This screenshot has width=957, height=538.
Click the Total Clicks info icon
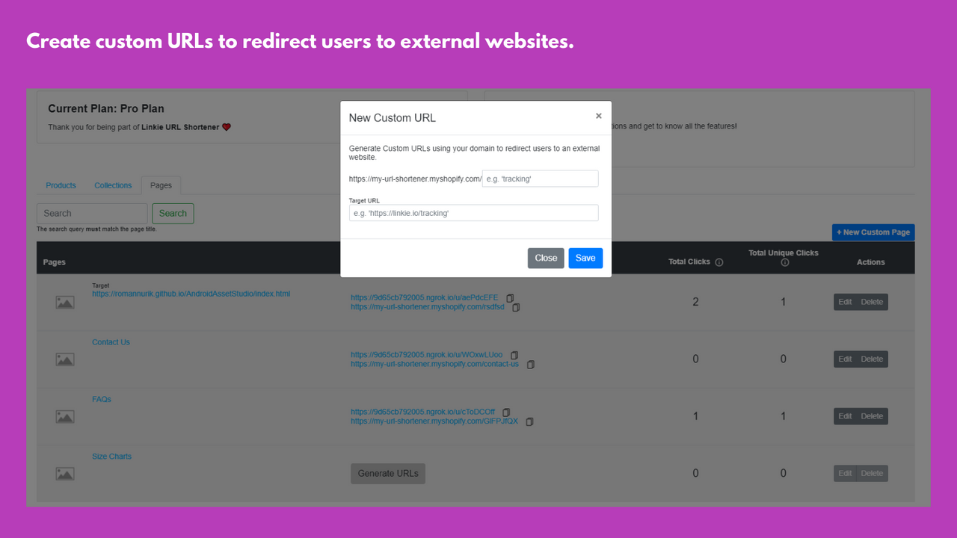tap(718, 262)
